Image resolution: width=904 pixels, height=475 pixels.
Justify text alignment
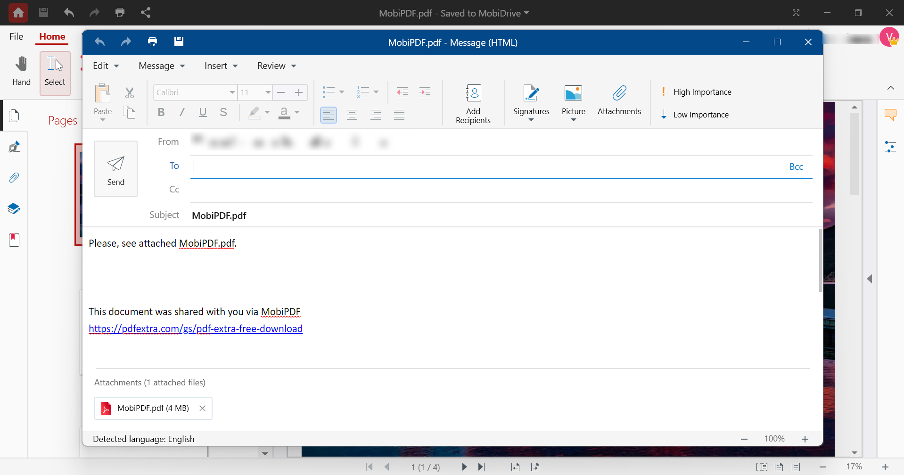[x=399, y=115]
